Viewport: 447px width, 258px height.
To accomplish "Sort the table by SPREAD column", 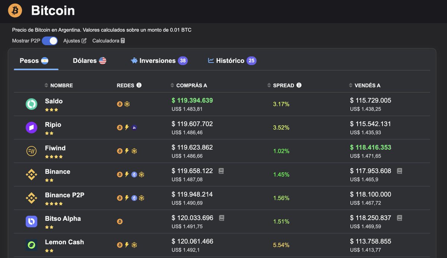I will click(x=281, y=86).
